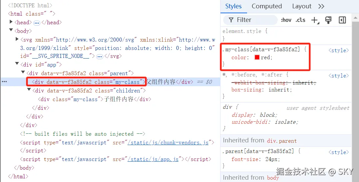Open <style> source link of .my-class rule

(x=339, y=50)
